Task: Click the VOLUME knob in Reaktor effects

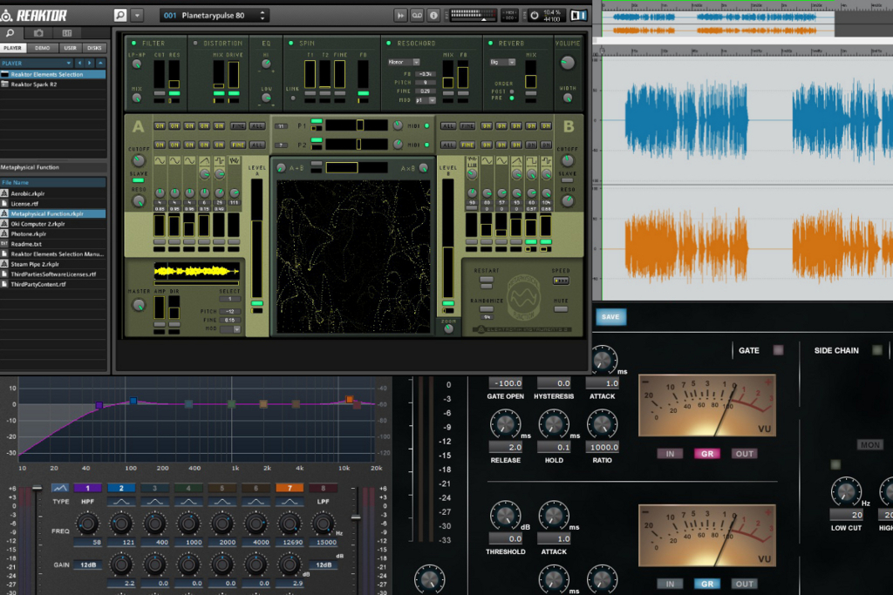Action: [x=567, y=63]
